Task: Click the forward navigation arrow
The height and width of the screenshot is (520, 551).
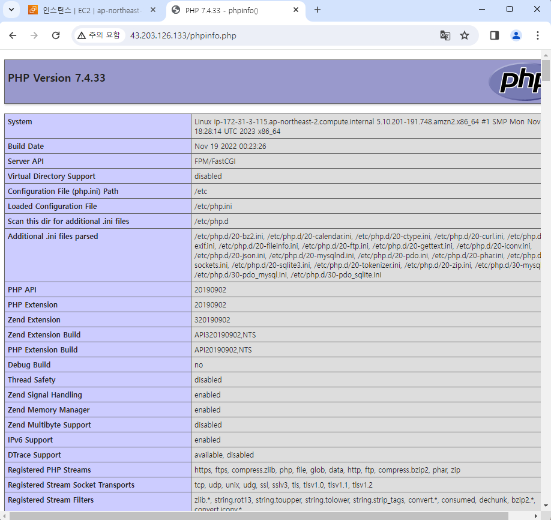Action: 34,35
